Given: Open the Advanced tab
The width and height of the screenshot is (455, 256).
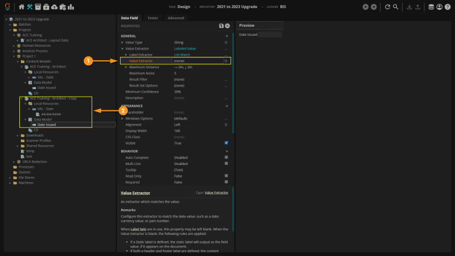Looking at the screenshot, I should [175, 18].
